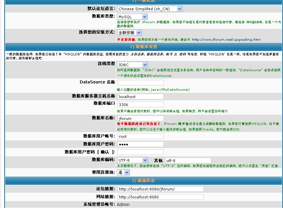The width and height of the screenshot is (283, 208).
Task: Click the empty password confirmation field
Action: click(140, 152)
